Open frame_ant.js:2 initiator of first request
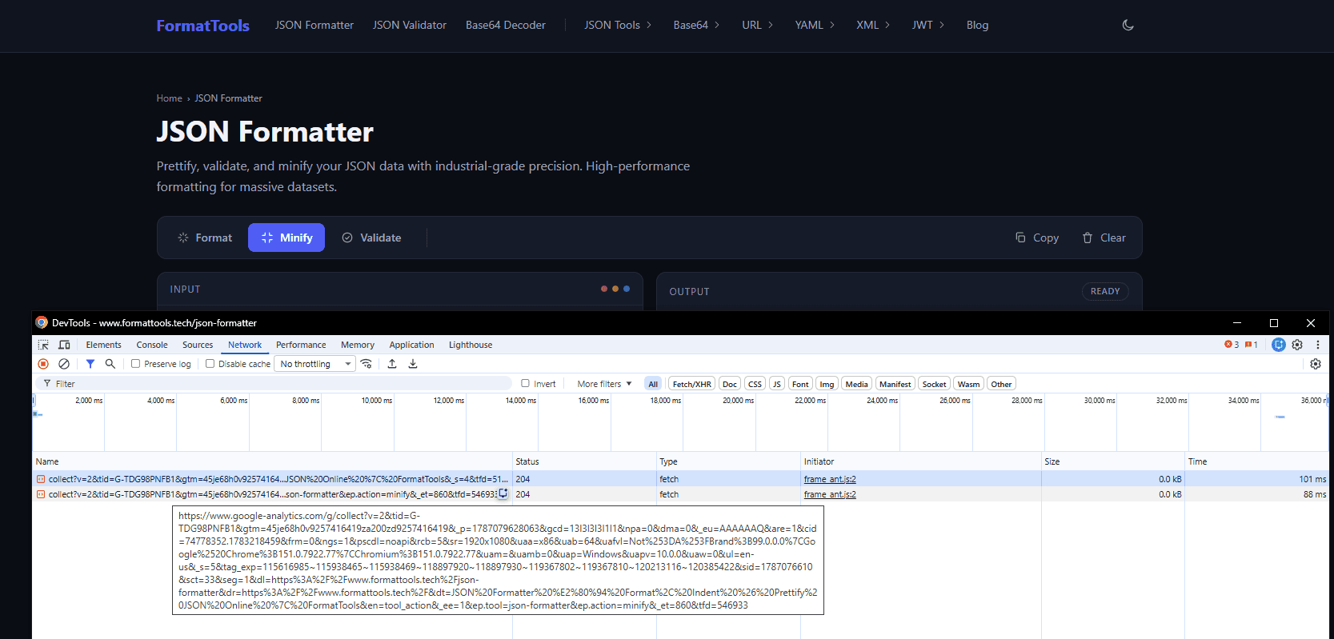The image size is (1334, 639). tap(830, 479)
